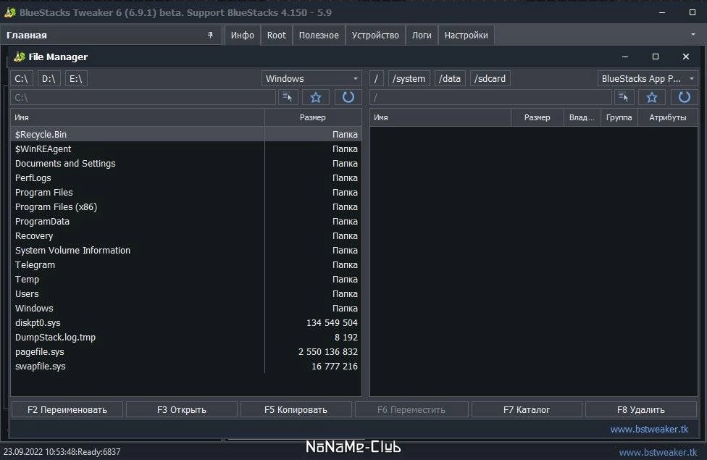Image resolution: width=707 pixels, height=460 pixels.
Task: Sort right pane by Влад... column
Action: coord(582,117)
